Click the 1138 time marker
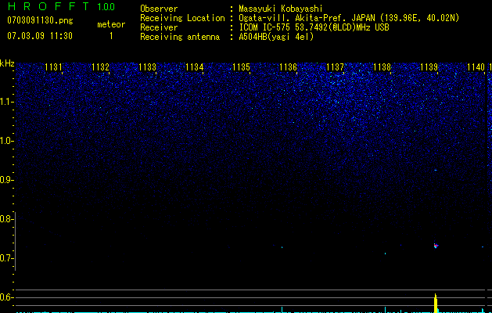The height and width of the screenshot is (313, 492). (x=382, y=67)
